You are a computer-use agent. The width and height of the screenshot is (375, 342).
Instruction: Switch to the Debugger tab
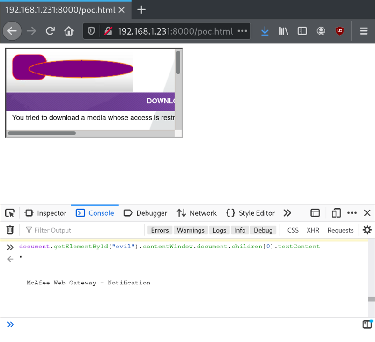point(145,213)
